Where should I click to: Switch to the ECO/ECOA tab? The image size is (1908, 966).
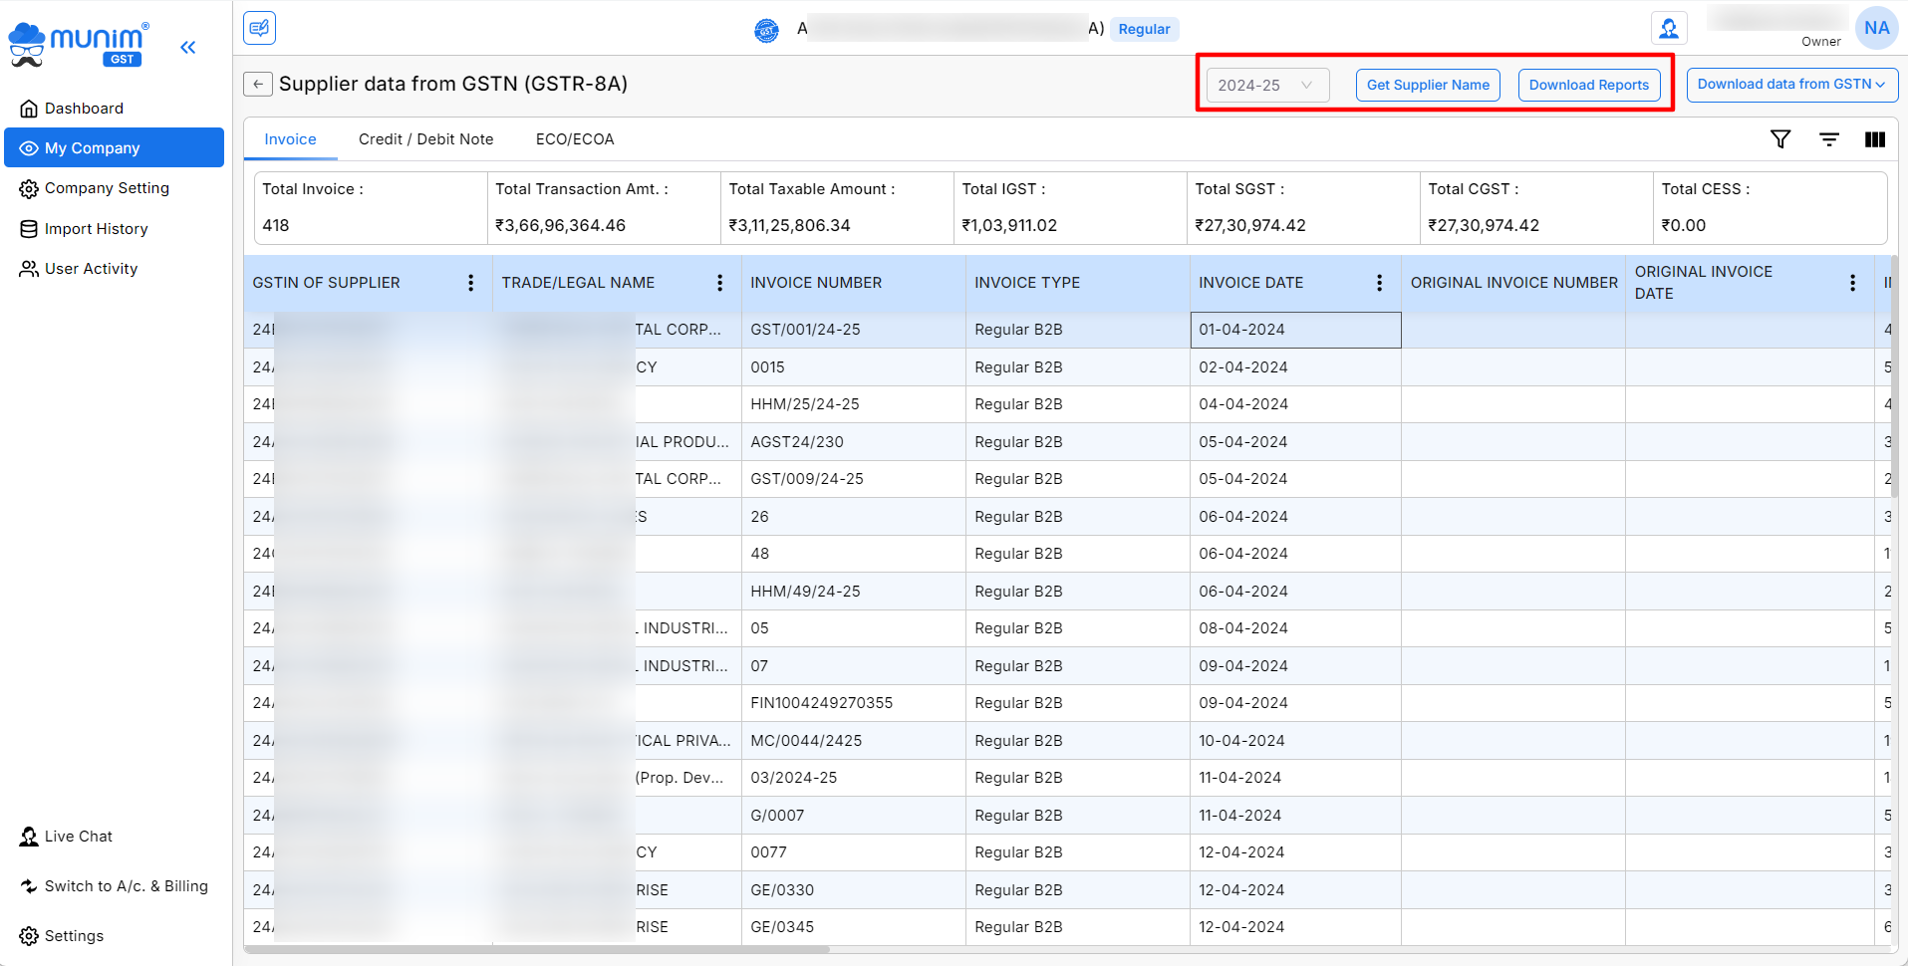pos(575,139)
